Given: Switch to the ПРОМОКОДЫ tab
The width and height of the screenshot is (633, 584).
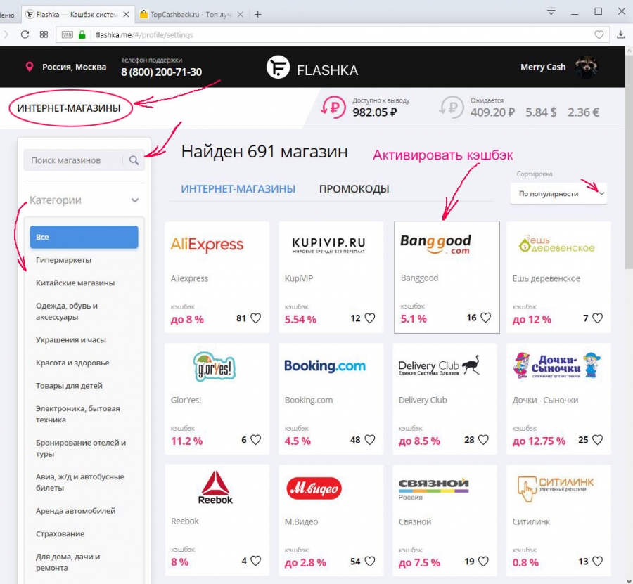Looking at the screenshot, I should click(x=354, y=189).
